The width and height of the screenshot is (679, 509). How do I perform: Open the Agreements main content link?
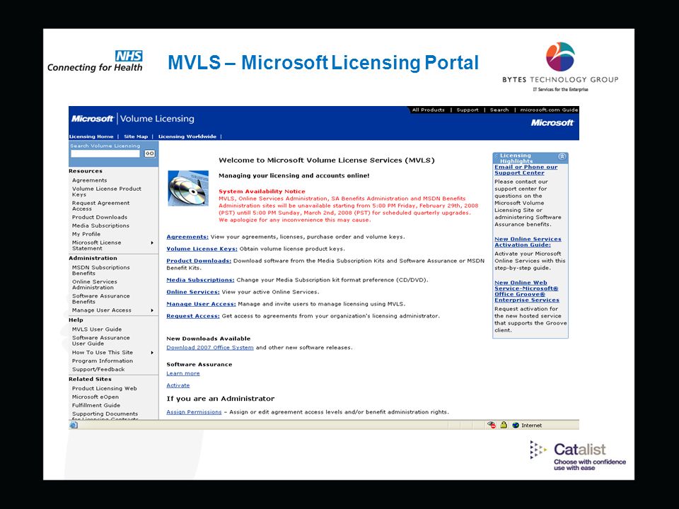[x=187, y=237]
